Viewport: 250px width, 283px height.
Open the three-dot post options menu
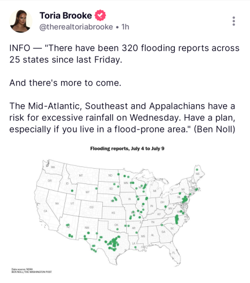234,21
